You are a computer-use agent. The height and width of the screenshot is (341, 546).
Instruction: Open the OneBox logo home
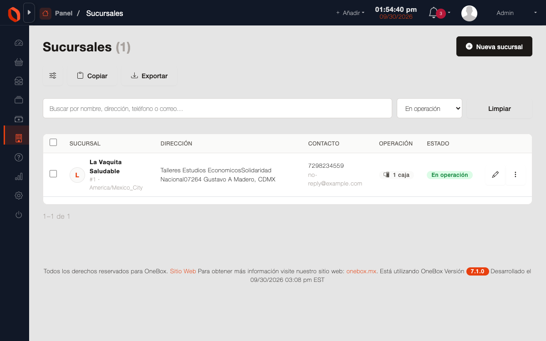pos(14,13)
